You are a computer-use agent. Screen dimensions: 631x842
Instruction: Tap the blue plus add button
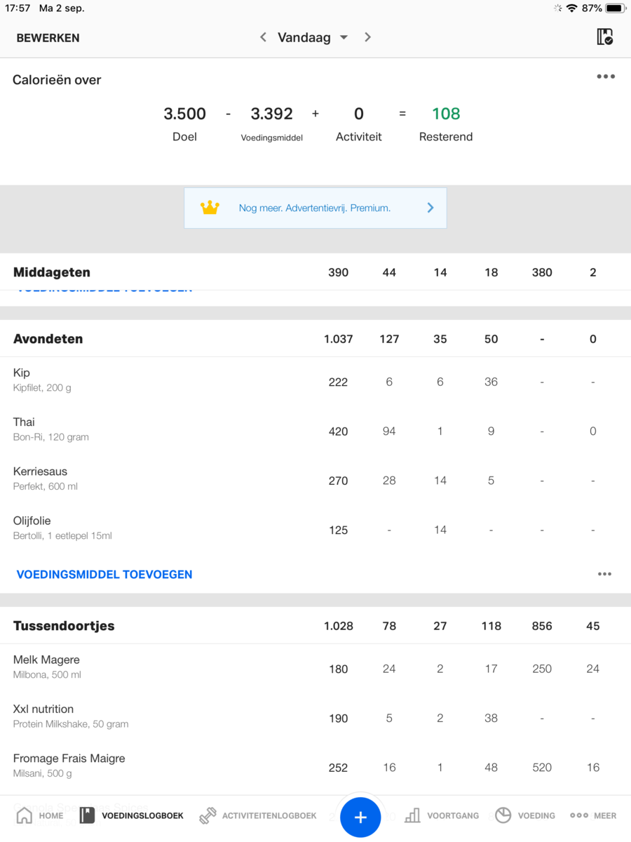tap(360, 817)
